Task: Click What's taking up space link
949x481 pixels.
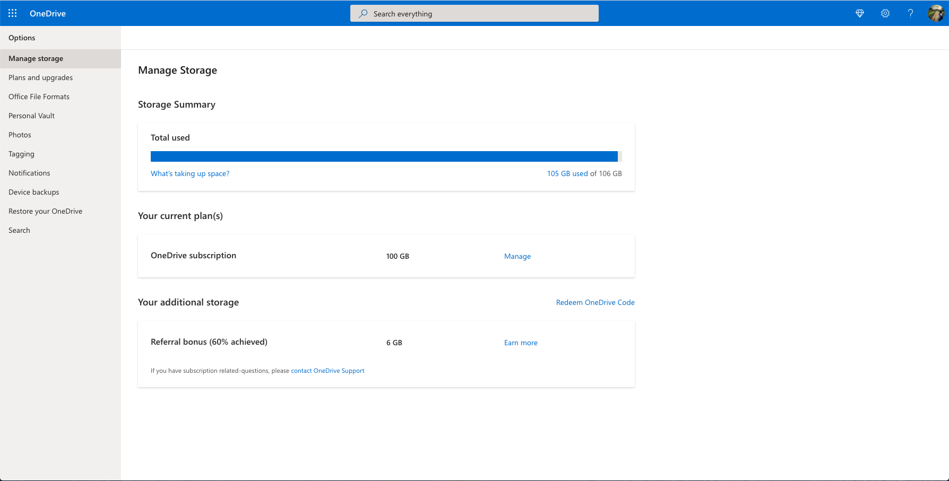Action: [x=190, y=173]
